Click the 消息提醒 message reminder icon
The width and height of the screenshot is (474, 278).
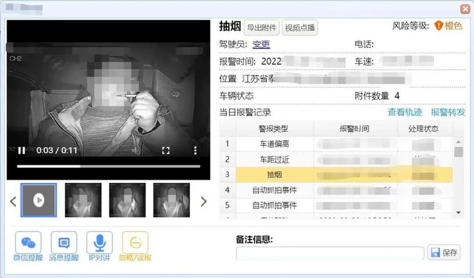pos(63,242)
